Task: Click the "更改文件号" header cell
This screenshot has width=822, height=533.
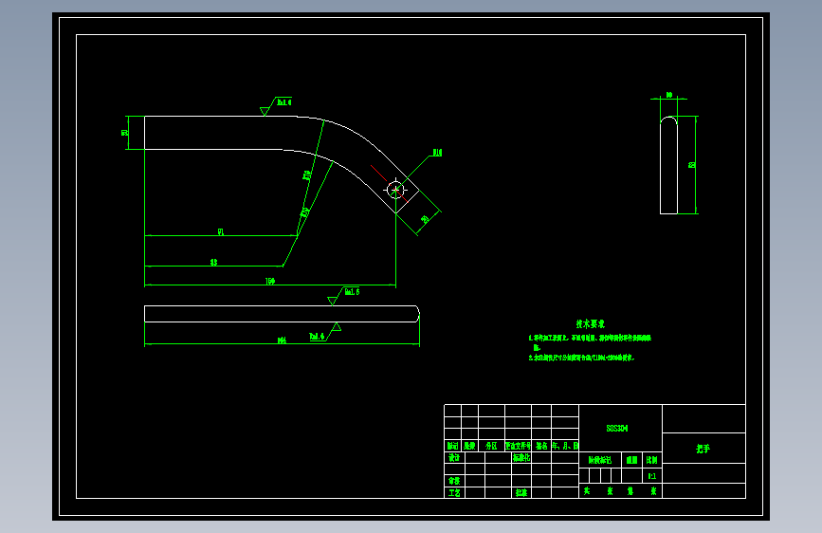Action: (519, 446)
